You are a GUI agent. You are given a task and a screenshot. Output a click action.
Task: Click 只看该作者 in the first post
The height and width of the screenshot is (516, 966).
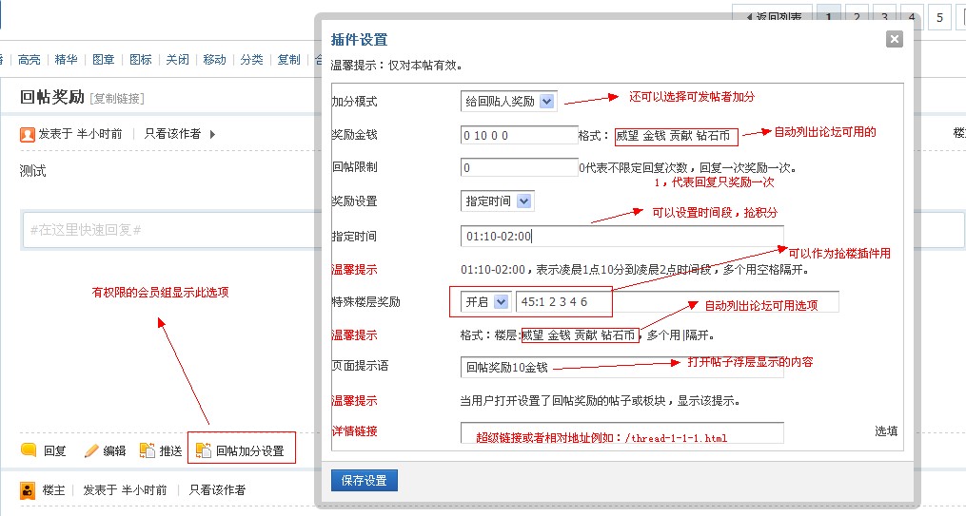point(172,133)
